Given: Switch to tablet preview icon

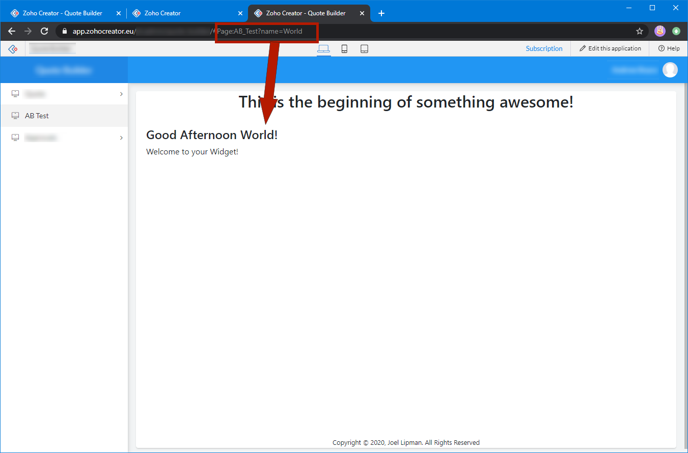Looking at the screenshot, I should [364, 49].
